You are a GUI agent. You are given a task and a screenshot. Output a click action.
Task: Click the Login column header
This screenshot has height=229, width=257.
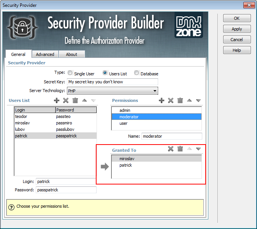35,110
